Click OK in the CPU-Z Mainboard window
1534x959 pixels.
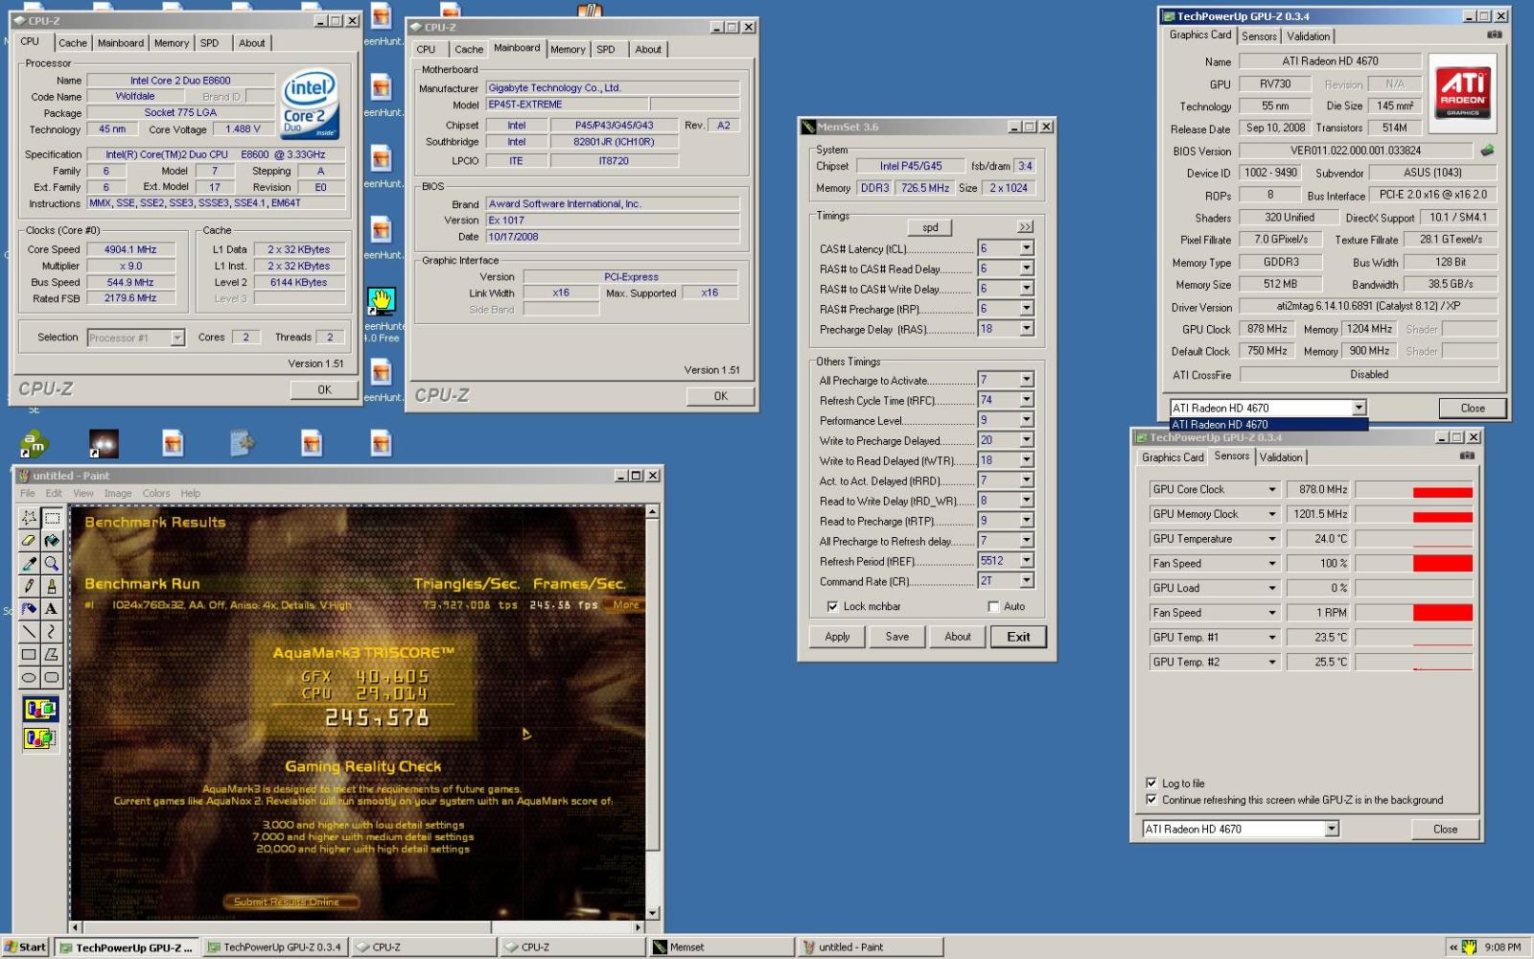(x=721, y=396)
